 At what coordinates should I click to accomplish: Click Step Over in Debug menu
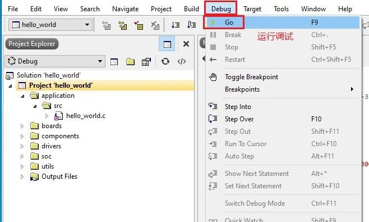(283, 119)
